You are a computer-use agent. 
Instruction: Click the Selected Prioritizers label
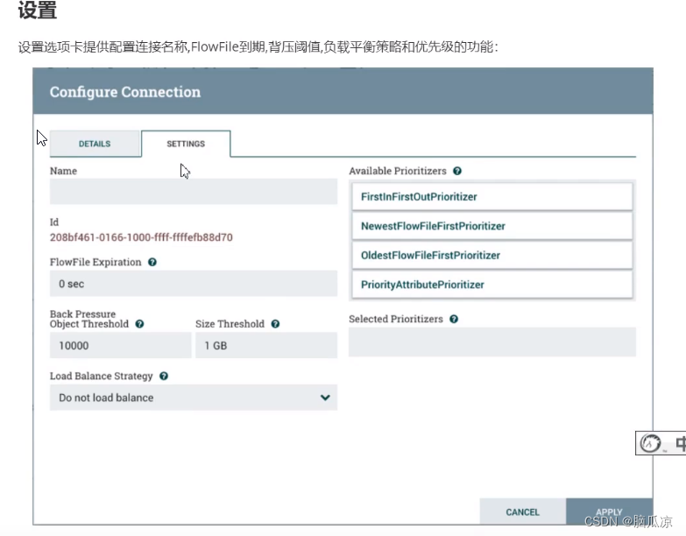click(396, 319)
